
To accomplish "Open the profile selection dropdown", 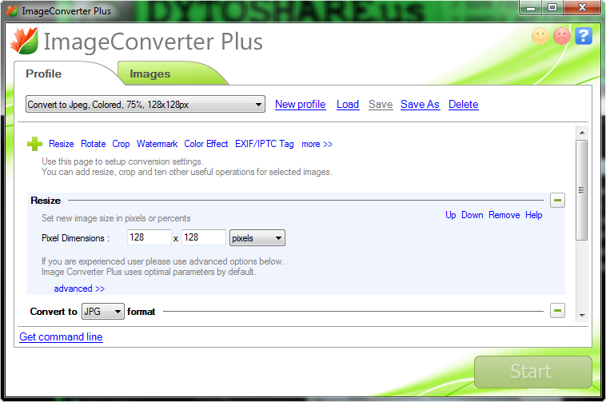I will click(x=146, y=104).
